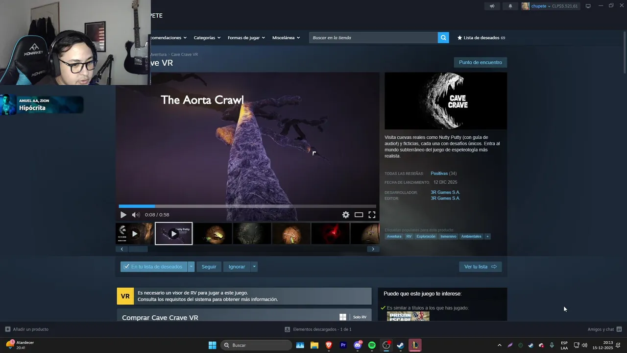Select the Ambientales tag
This screenshot has height=353, width=627.
pos(471,236)
